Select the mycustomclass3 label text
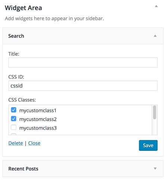Image resolution: width=166 pixels, height=180 pixels. [x=38, y=128]
